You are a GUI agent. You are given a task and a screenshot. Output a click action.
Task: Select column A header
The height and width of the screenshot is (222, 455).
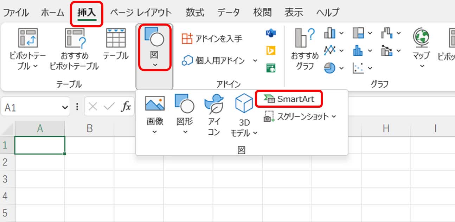(x=40, y=129)
